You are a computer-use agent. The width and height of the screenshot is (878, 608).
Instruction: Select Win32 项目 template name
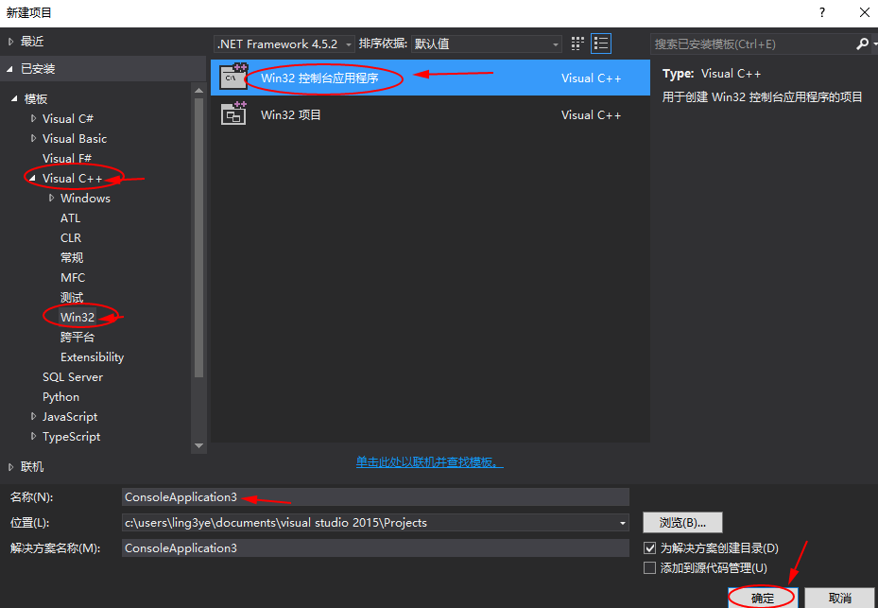[x=290, y=114]
